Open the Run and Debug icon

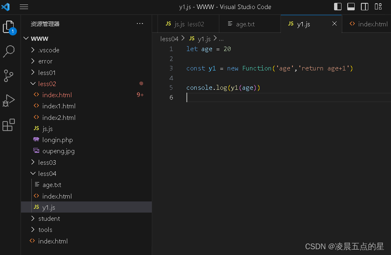coord(9,101)
